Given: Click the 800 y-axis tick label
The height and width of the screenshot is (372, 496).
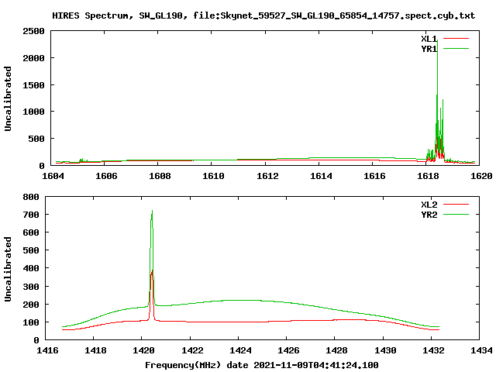Looking at the screenshot, I should click(31, 197).
